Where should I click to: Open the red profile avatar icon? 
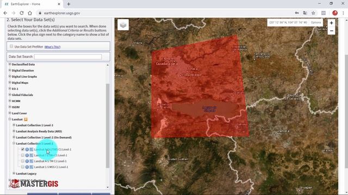click(x=335, y=13)
